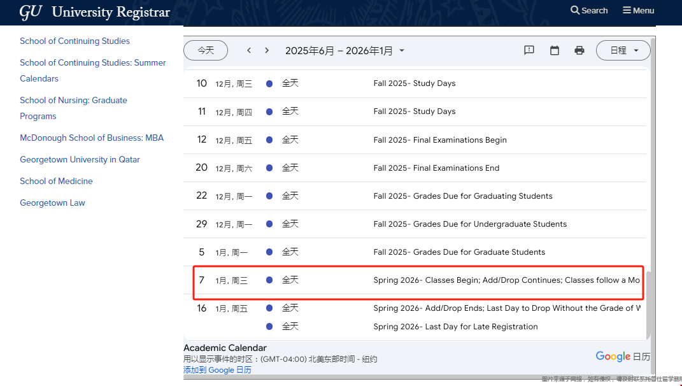Open McDonough School of Business: MBA link

coord(92,138)
